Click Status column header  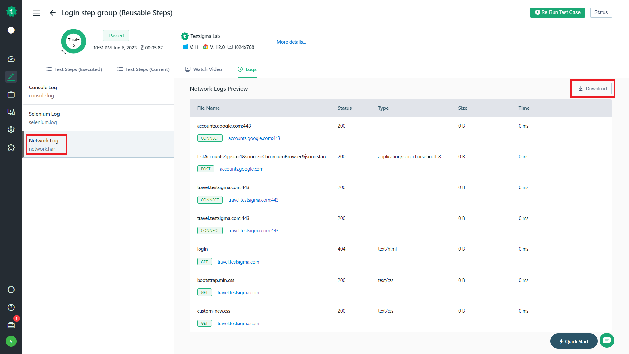(345, 108)
